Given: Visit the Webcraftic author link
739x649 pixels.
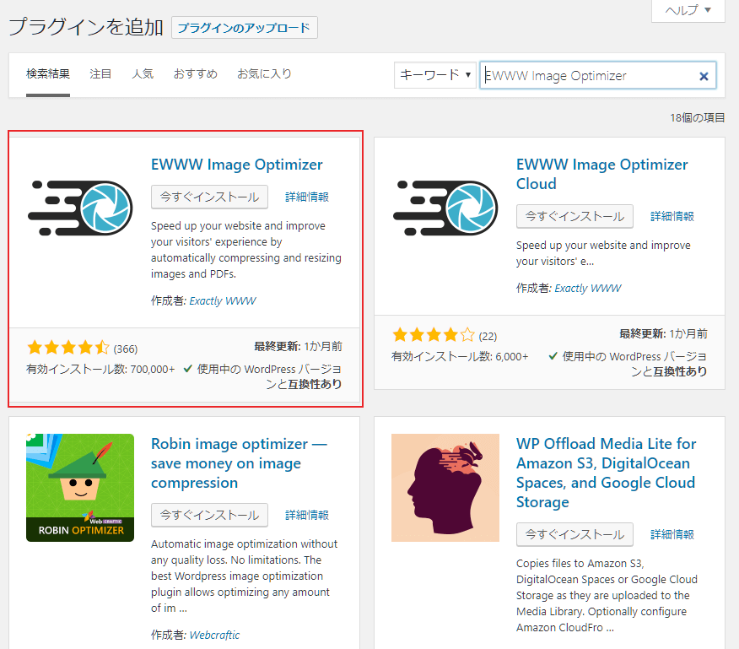Looking at the screenshot, I should (x=214, y=635).
